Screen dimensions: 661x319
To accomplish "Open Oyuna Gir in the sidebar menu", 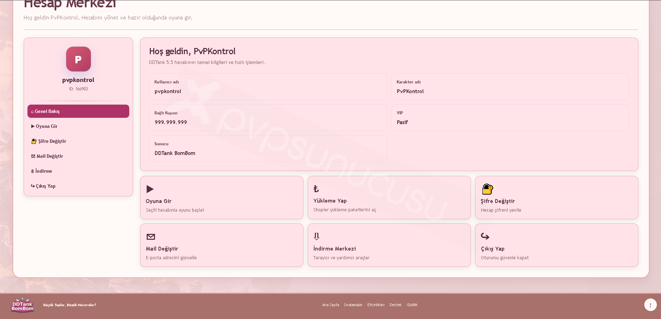I will (78, 126).
